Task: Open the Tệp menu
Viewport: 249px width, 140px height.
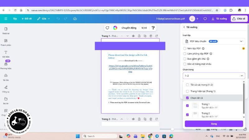Action: (x=15, y=19)
